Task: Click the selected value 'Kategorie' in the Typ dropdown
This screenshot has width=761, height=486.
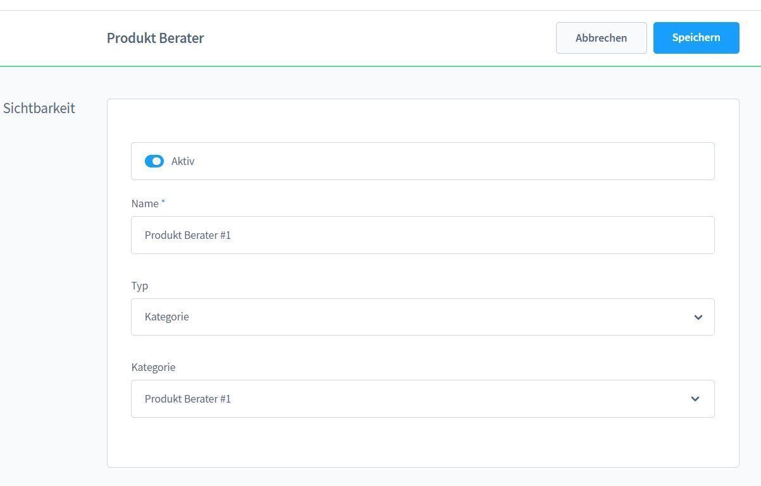Action: coord(167,317)
